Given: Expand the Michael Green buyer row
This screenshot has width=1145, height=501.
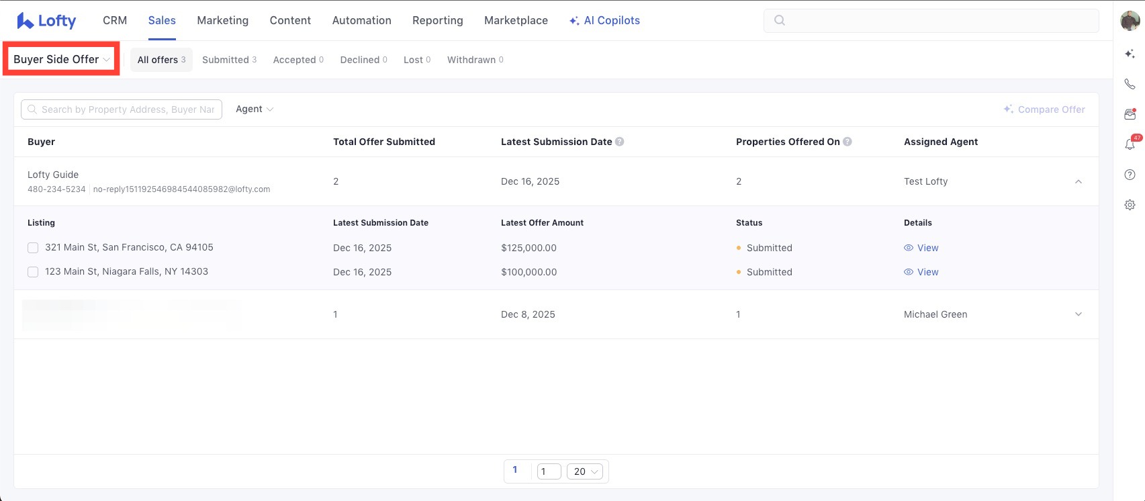Looking at the screenshot, I should click(x=1078, y=314).
